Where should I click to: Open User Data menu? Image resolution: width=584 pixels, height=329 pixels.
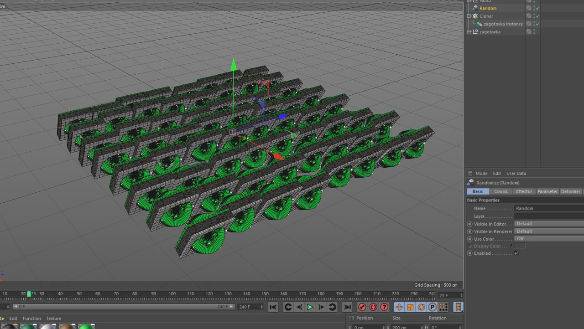coord(516,173)
